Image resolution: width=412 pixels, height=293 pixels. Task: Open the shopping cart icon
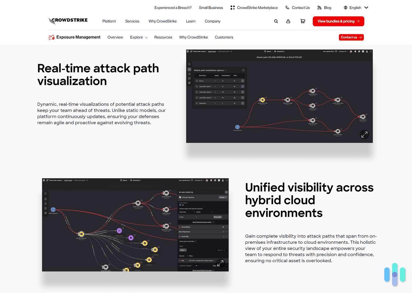[303, 21]
